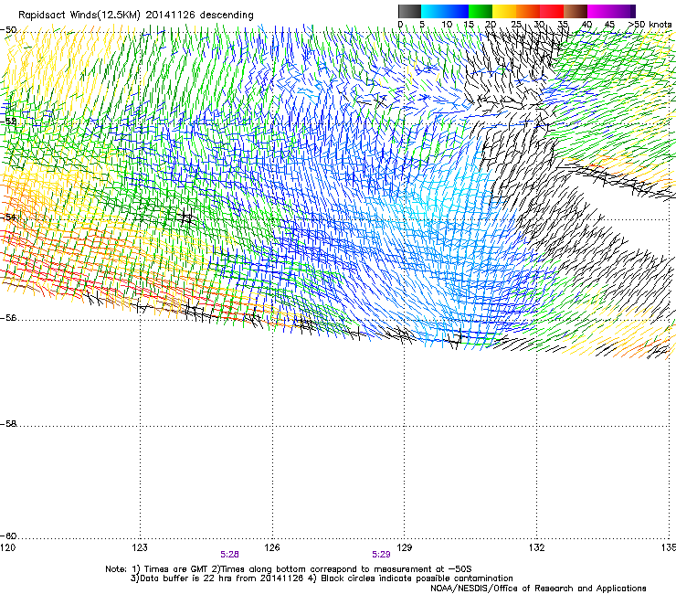The width and height of the screenshot is (676, 594).
Task: Click the '123' longitude axis label
Action: tap(140, 547)
